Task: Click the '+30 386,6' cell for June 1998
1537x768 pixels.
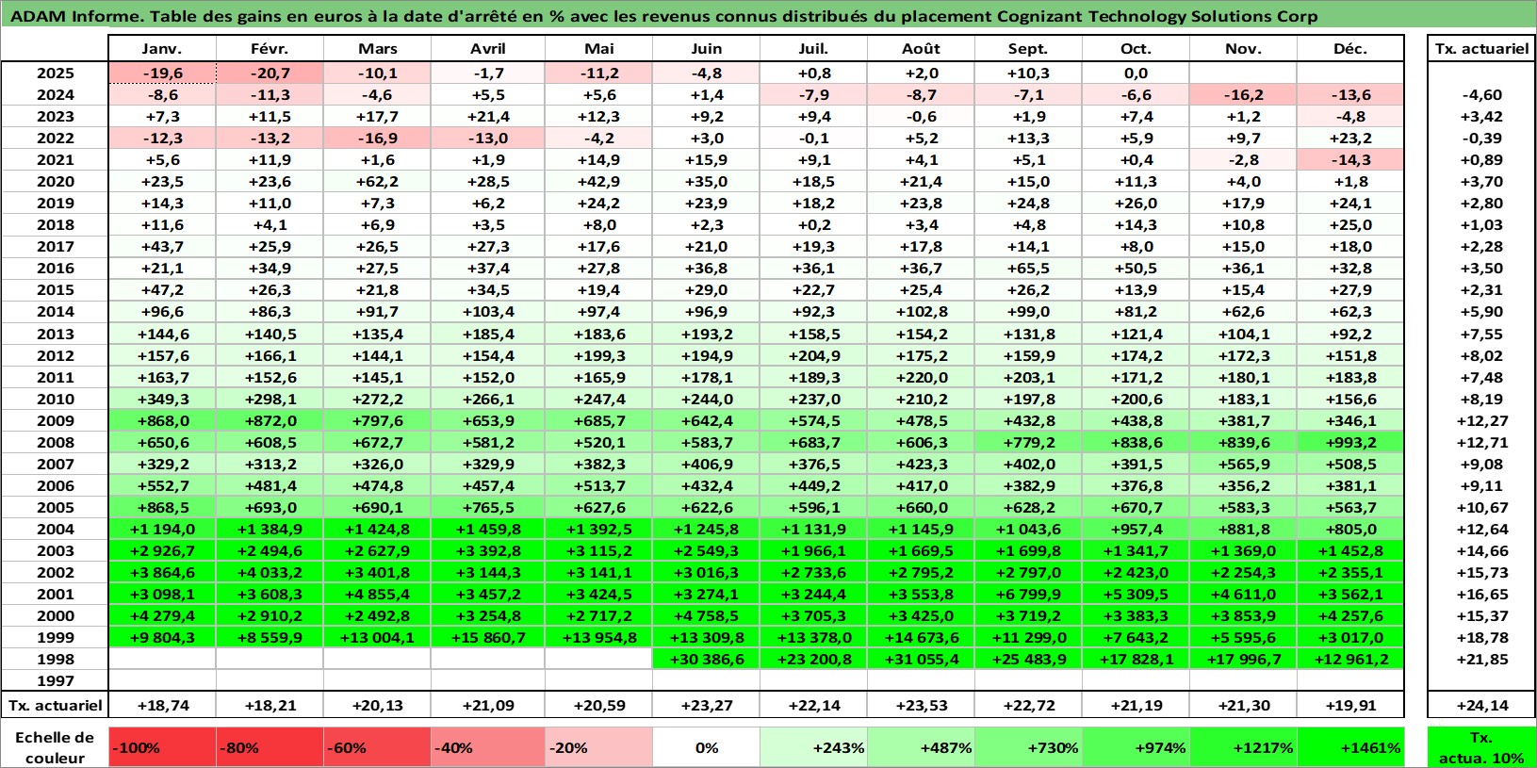Action: pos(706,659)
